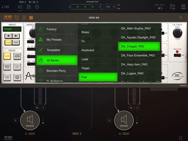Toggle the arpeggiator Off/On switch

[31, 64]
